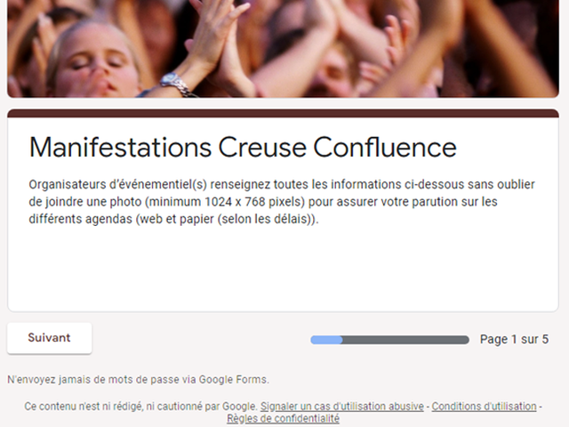The image size is (569, 427).
Task: Select the Page 1 sur 5 indicator
Action: [514, 339]
